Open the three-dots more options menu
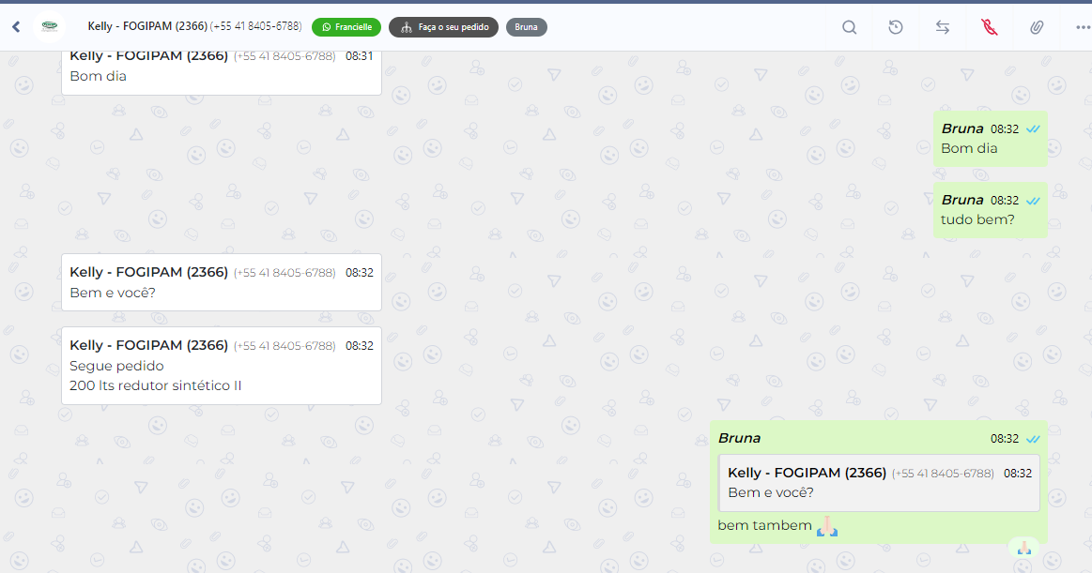The image size is (1092, 573). click(x=1083, y=27)
